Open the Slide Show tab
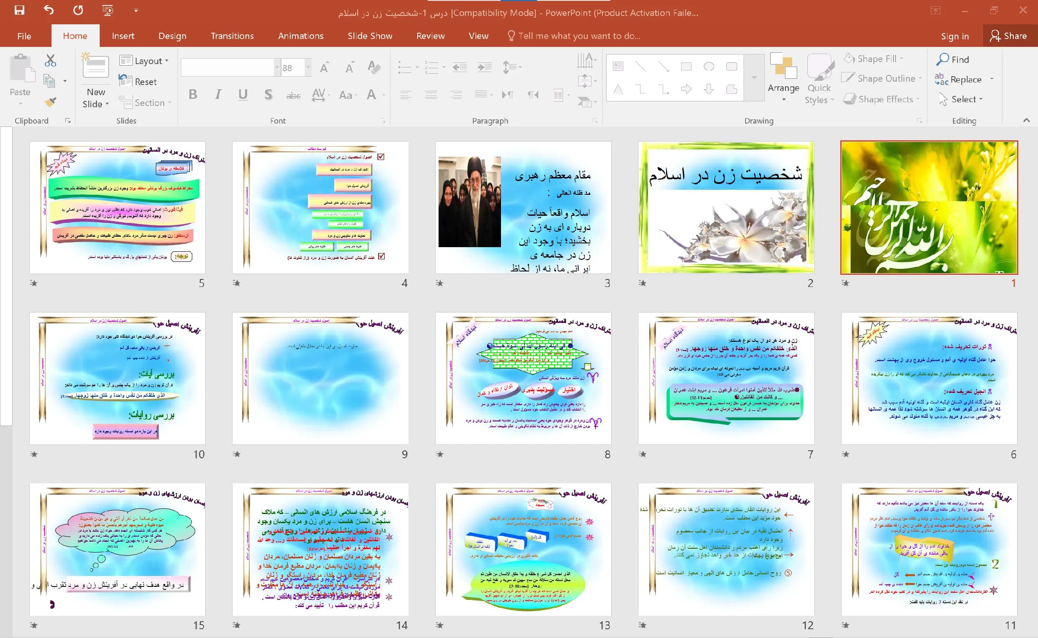The height and width of the screenshot is (638, 1038). [x=369, y=36]
